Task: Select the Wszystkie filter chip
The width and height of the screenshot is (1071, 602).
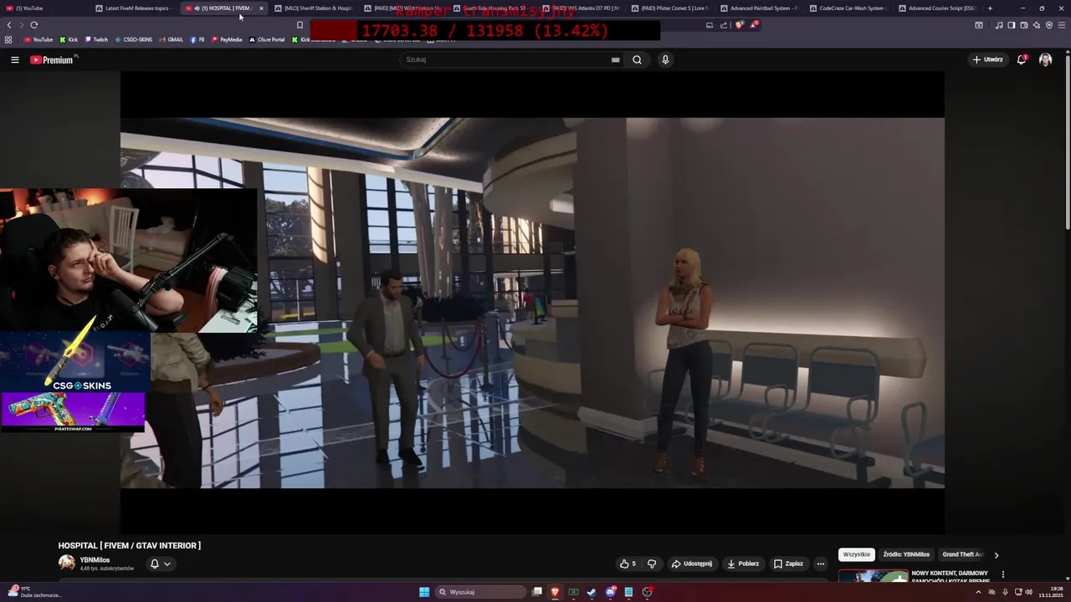Action: tap(856, 554)
